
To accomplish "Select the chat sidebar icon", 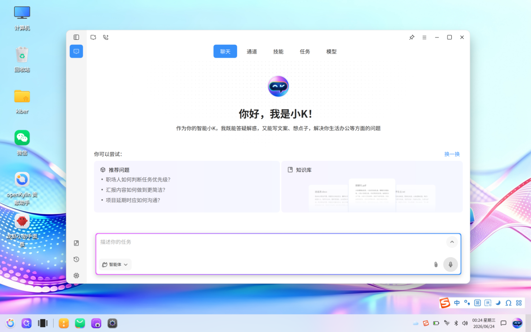I will pos(76,52).
